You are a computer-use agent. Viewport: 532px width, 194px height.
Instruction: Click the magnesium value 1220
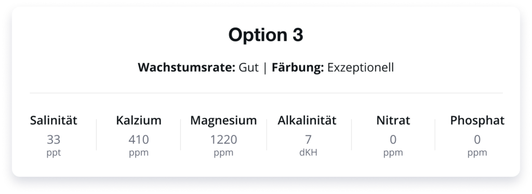tap(223, 140)
